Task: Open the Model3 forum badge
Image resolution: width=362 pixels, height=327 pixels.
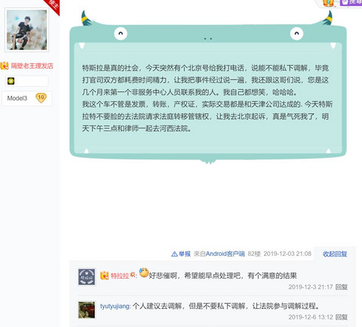Action: (17, 98)
